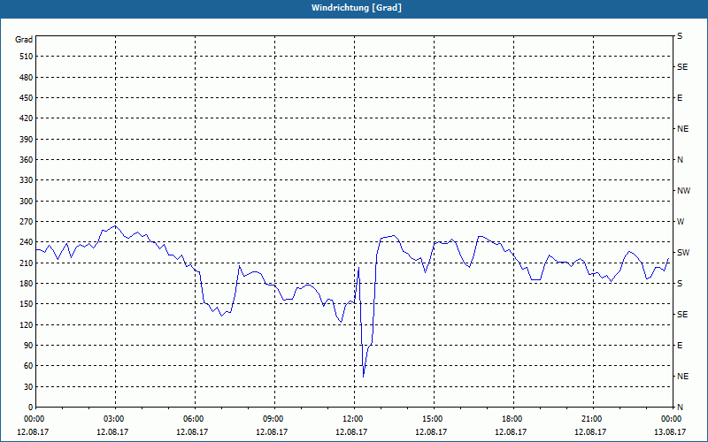Pick the 180 y-axis tick label

27,284
